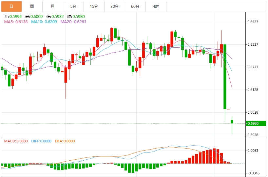Click the high price 高:0.6009
The height and width of the screenshot is (177, 268).
[34, 17]
